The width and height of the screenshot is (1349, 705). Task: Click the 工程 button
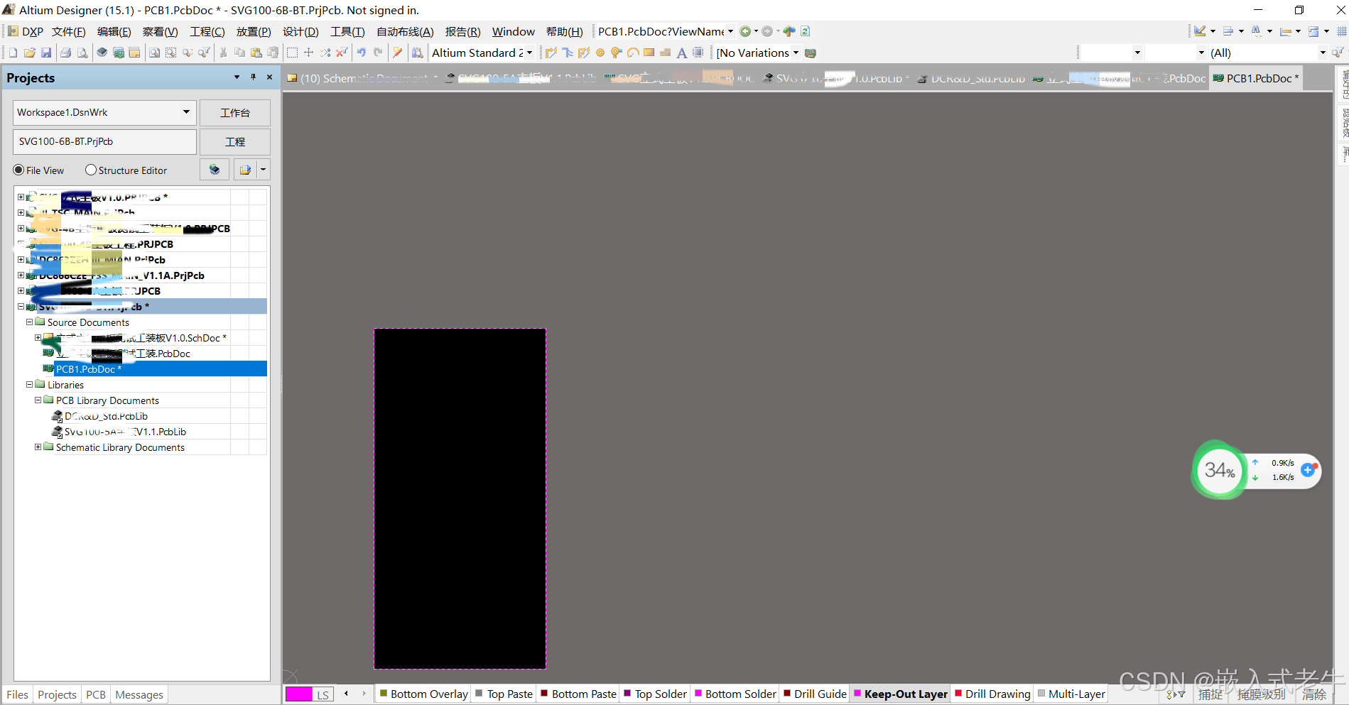click(x=234, y=142)
